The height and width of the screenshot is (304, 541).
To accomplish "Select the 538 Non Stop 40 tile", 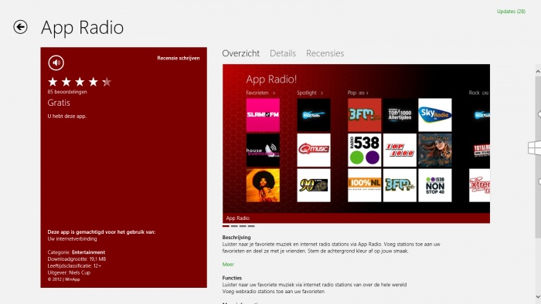I will pos(434,185).
